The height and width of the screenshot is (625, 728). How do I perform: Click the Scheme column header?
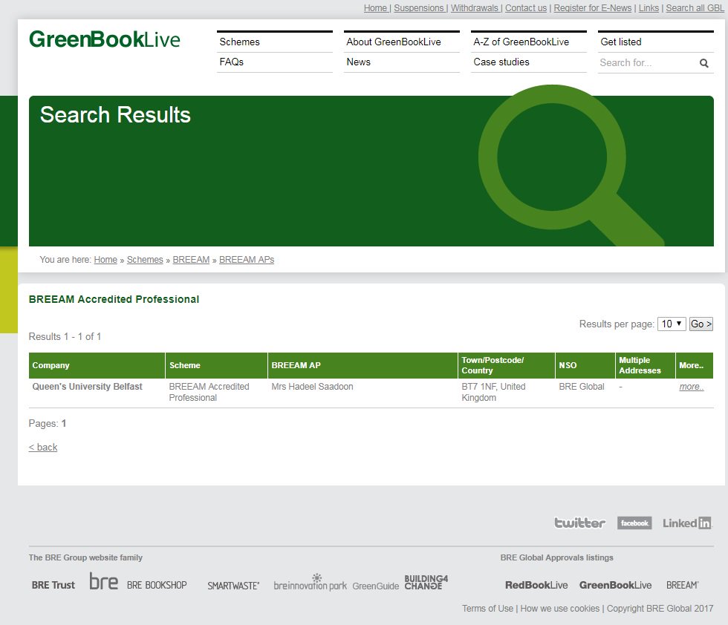(x=216, y=365)
